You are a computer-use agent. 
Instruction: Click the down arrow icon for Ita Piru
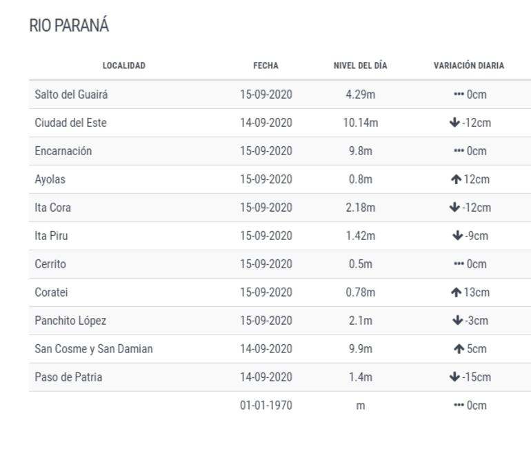point(456,236)
